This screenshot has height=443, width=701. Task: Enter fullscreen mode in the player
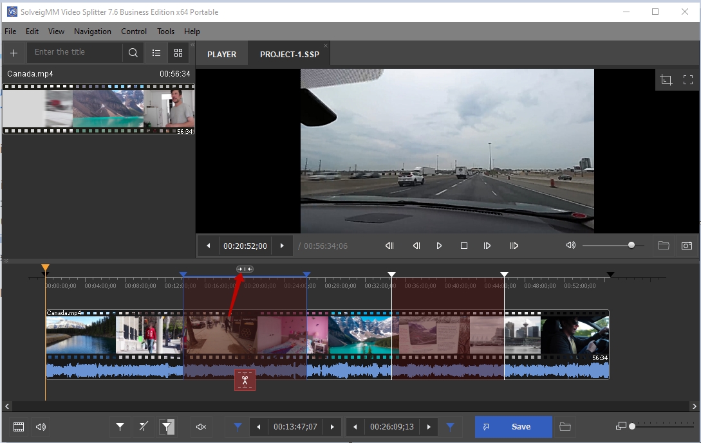pyautogui.click(x=688, y=80)
